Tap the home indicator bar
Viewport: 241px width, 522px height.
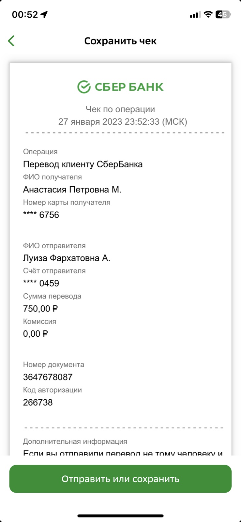tap(120, 516)
